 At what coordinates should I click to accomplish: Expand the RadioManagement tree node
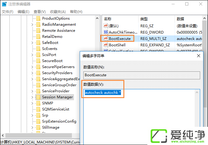pos(32,25)
